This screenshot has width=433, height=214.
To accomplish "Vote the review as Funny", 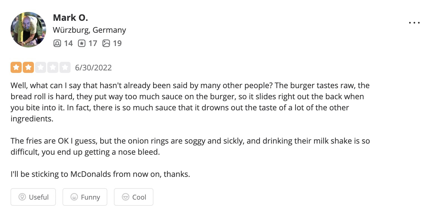I will click(85, 197).
